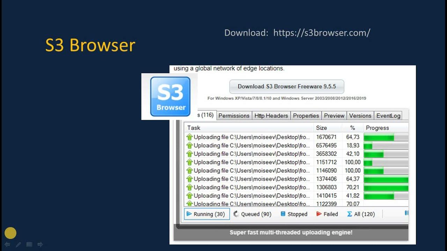This screenshot has width=447, height=251.
Task: Click the upload arrow icon for size 1151712 row
Action: tap(190, 162)
